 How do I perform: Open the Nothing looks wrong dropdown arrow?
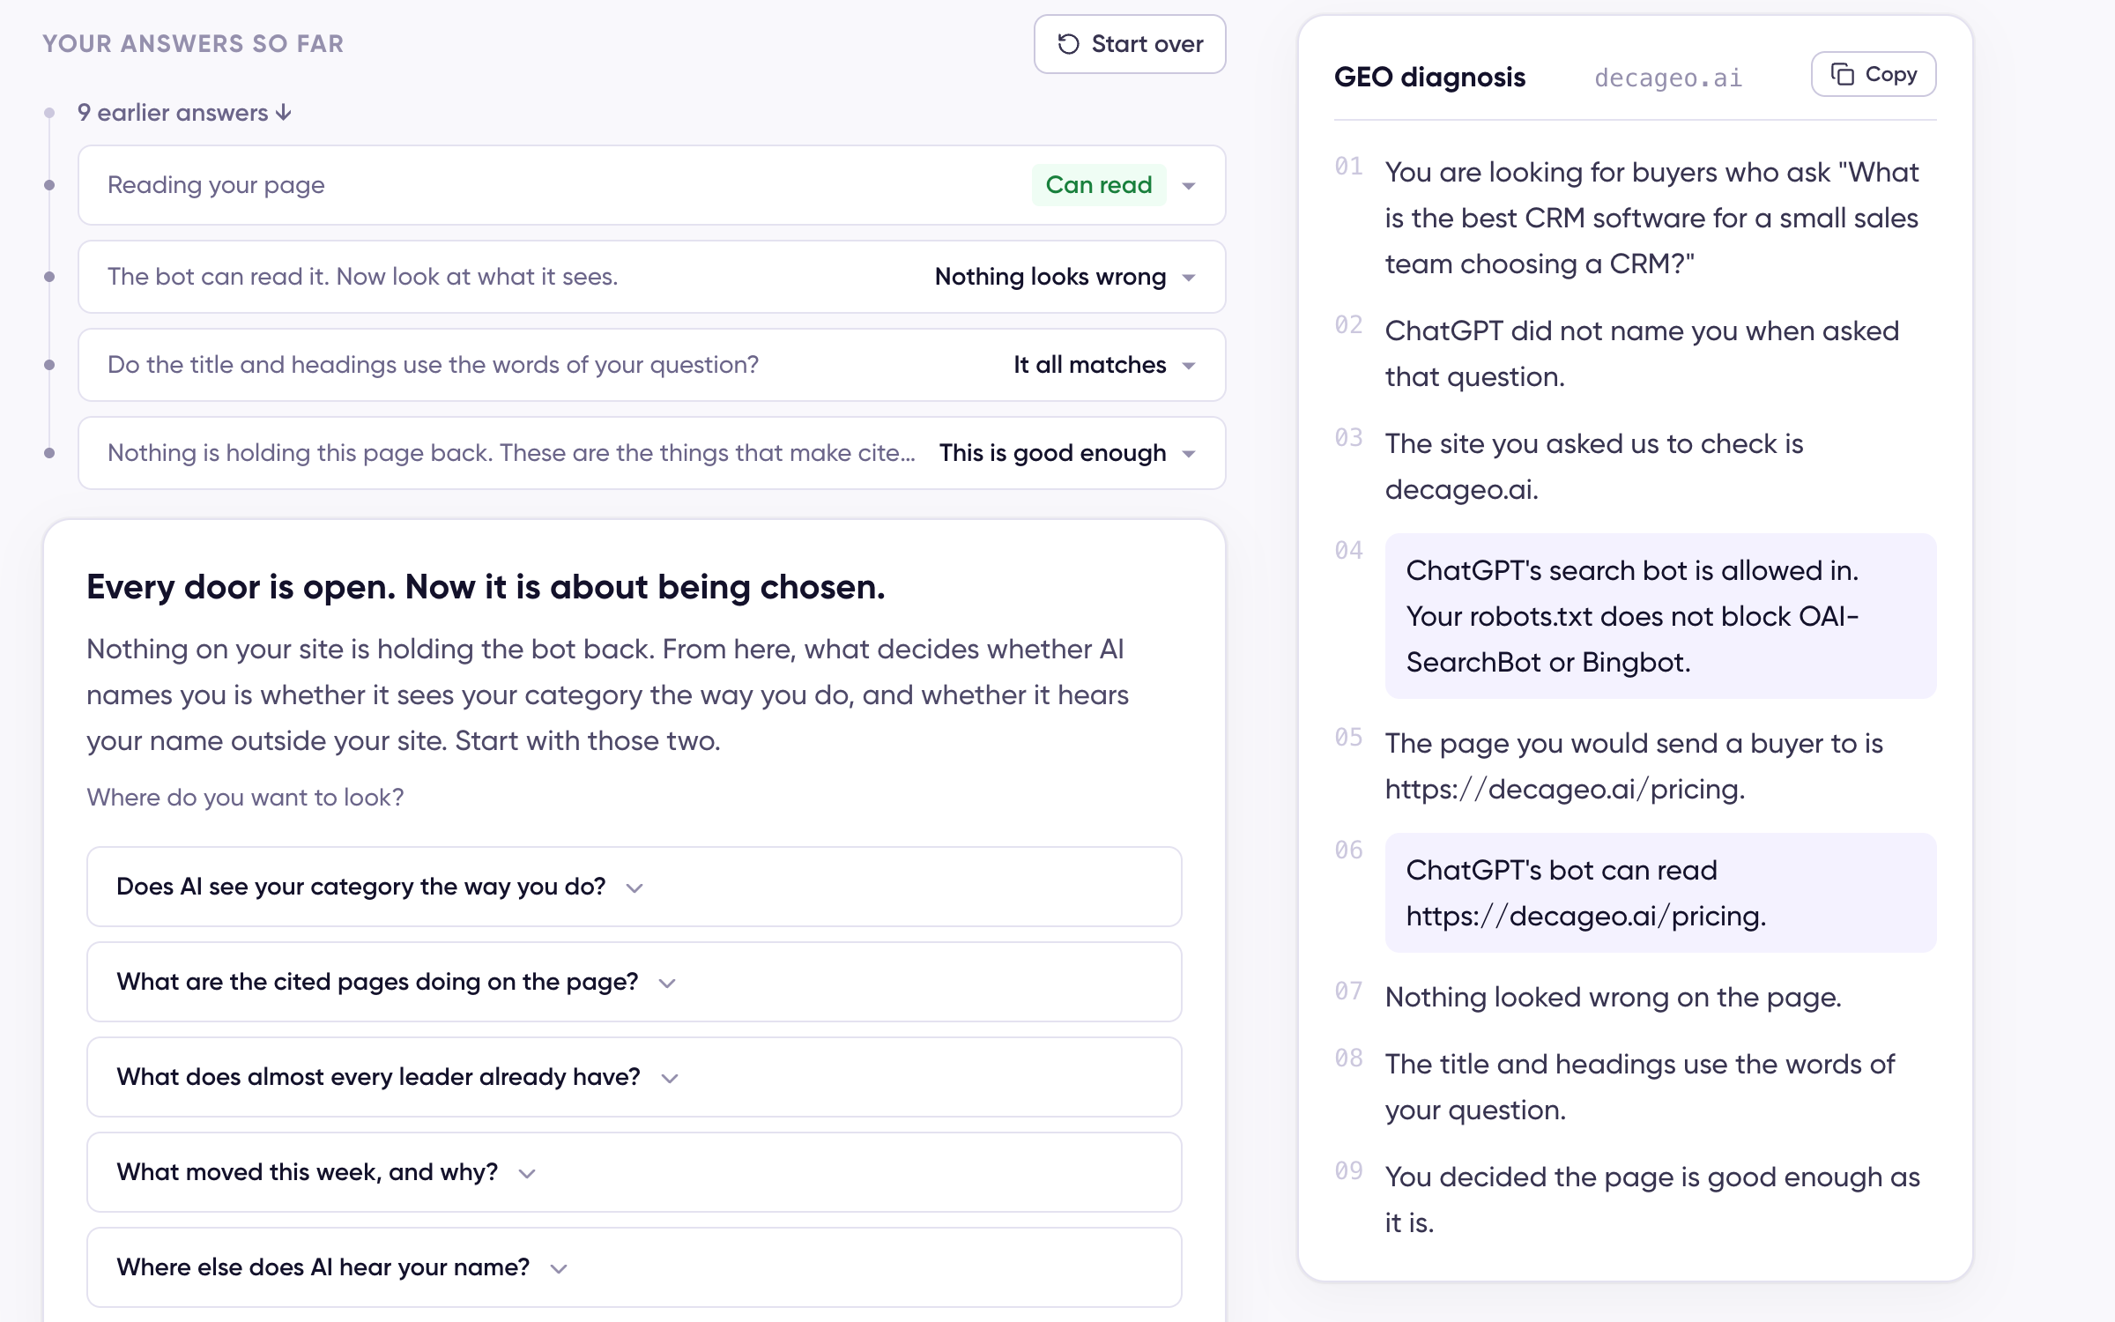point(1189,278)
